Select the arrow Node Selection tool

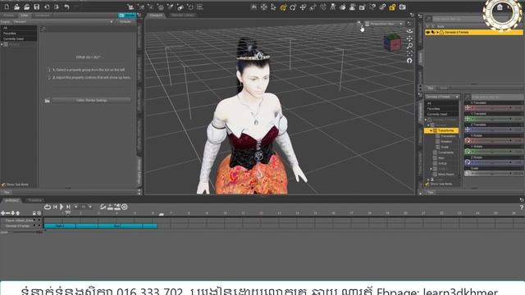[x=273, y=7]
